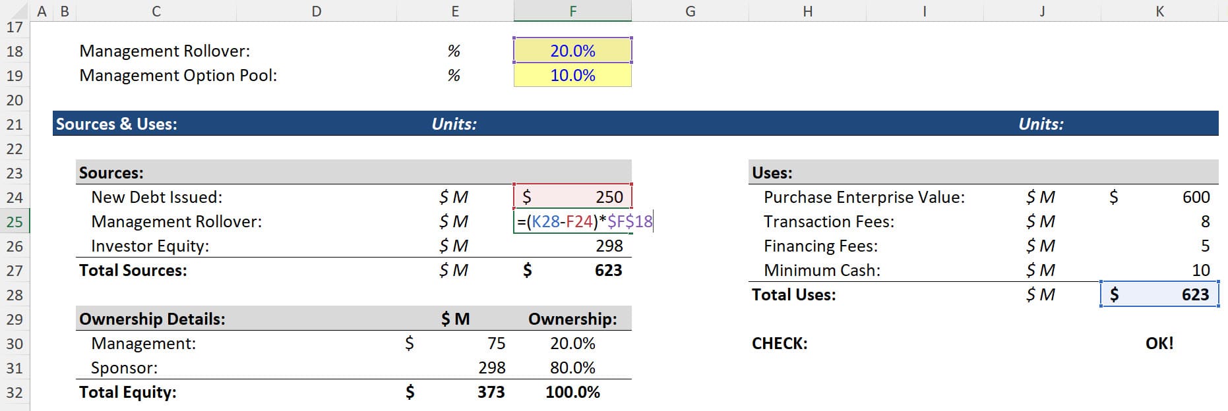Image resolution: width=1228 pixels, height=411 pixels.
Task: Select row 21 header
Action: (x=15, y=124)
